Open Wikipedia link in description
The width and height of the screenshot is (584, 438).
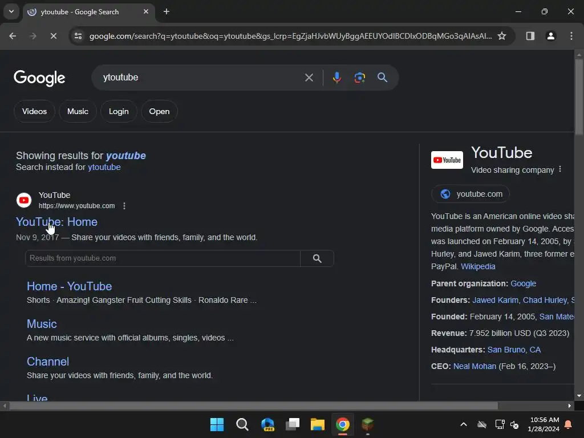tap(478, 267)
